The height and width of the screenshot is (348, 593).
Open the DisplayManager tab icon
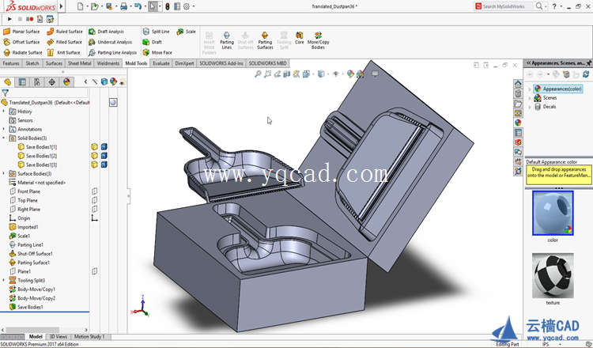pos(66,82)
